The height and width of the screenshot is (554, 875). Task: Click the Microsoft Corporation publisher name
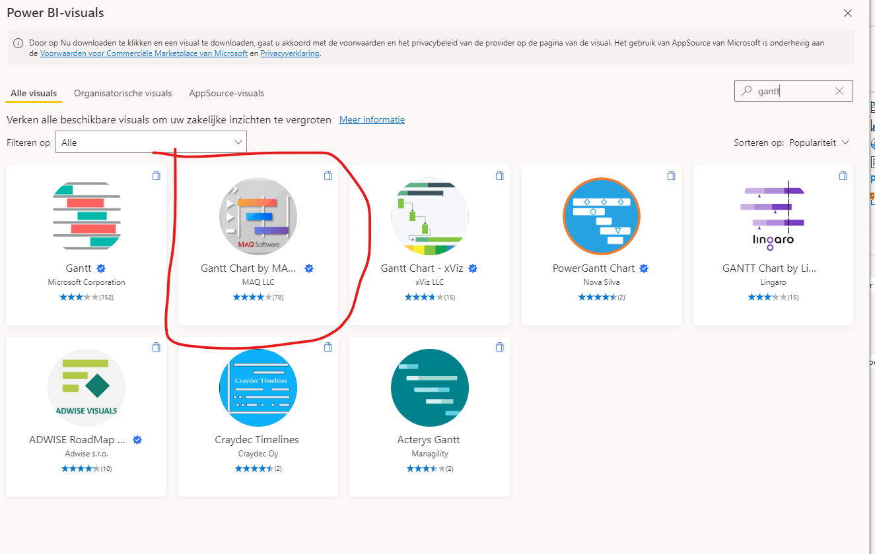[x=87, y=282]
